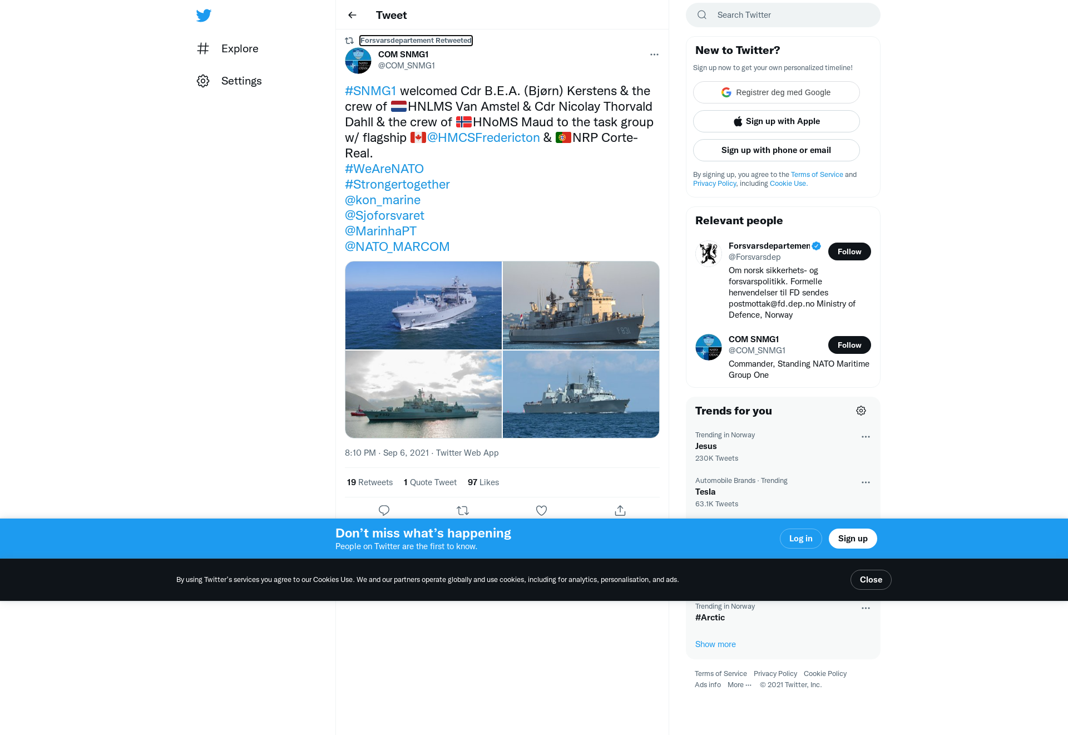Click the COM SNMG1 tweet avatar
The width and height of the screenshot is (1068, 735).
(358, 61)
